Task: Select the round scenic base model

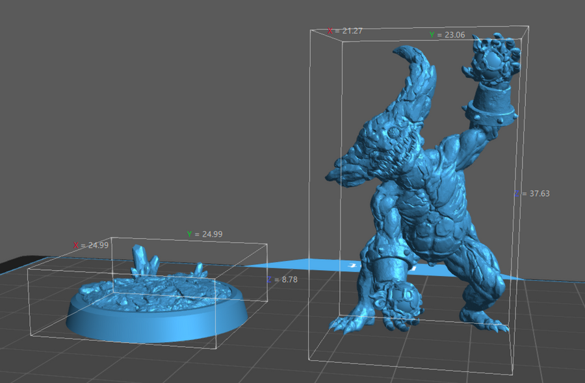Action: click(x=156, y=305)
